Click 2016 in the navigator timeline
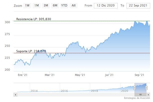 click(x=64, y=91)
